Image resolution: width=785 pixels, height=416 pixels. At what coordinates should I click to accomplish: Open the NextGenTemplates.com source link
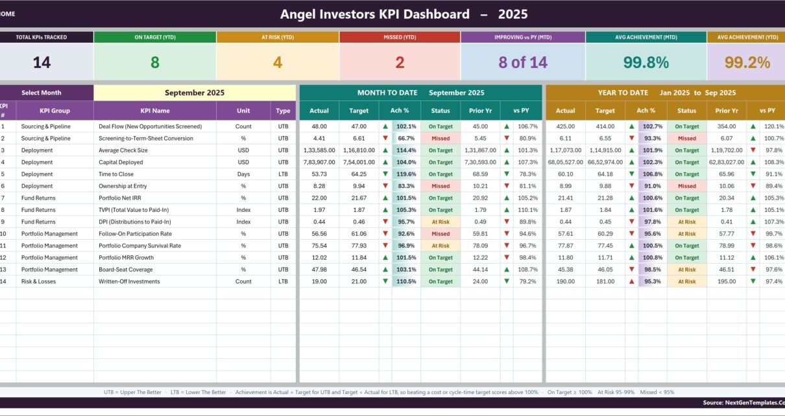pos(743,402)
